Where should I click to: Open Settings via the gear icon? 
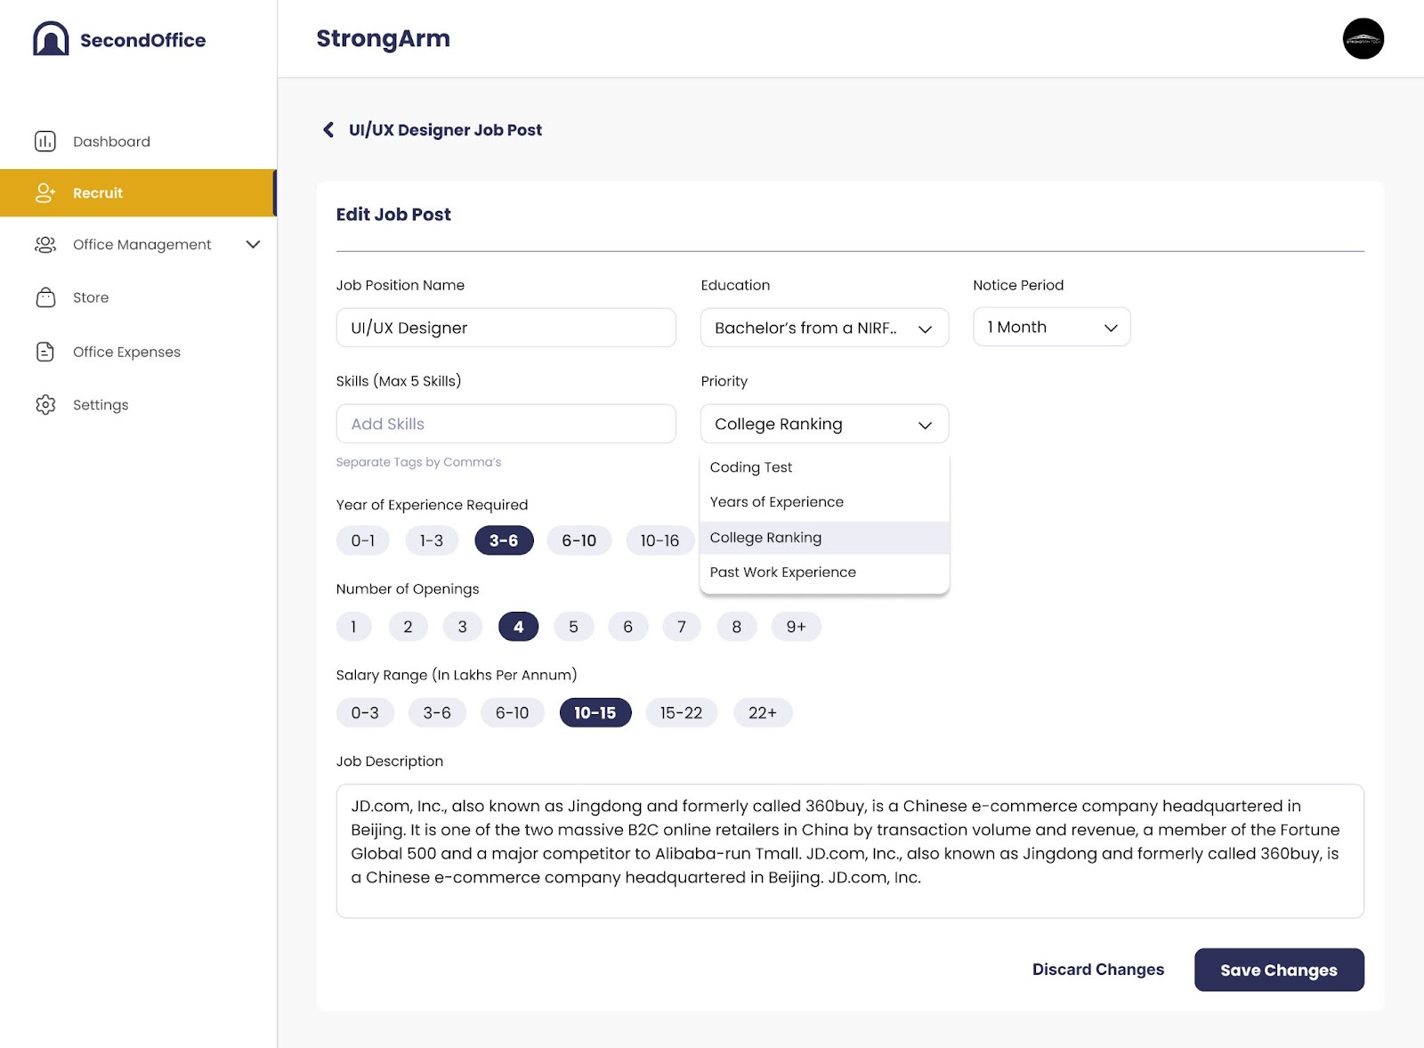coord(45,405)
